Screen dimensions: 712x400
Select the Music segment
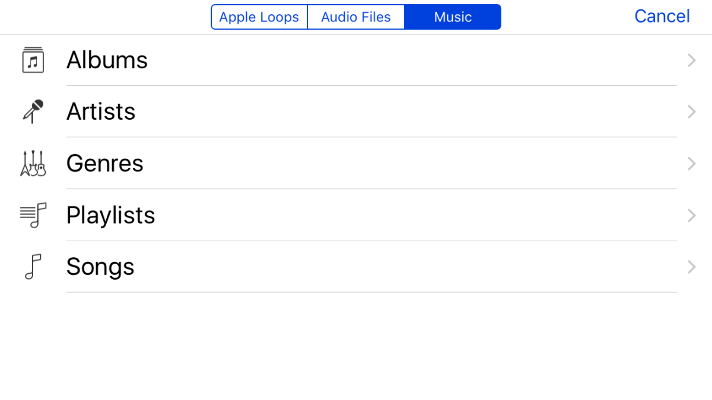[x=453, y=17]
